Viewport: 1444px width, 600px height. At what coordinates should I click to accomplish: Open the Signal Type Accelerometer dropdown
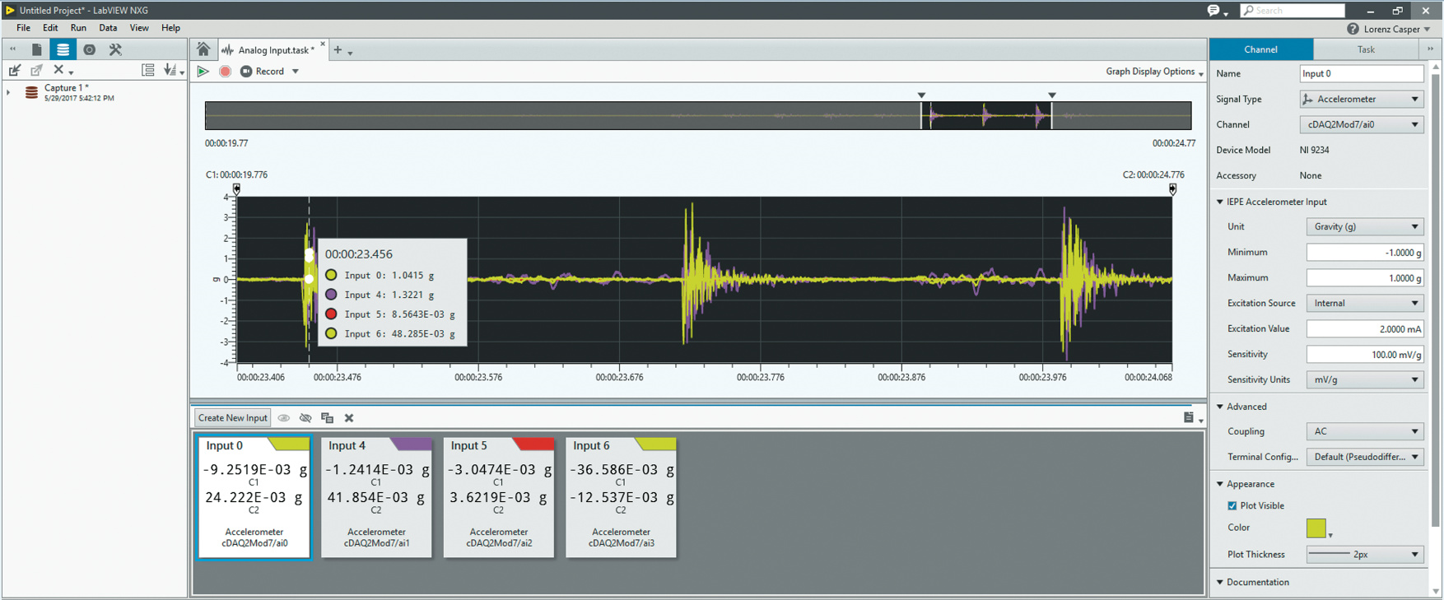click(1361, 100)
